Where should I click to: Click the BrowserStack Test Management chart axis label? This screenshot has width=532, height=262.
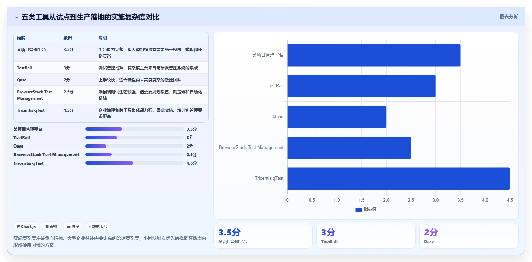(x=251, y=147)
